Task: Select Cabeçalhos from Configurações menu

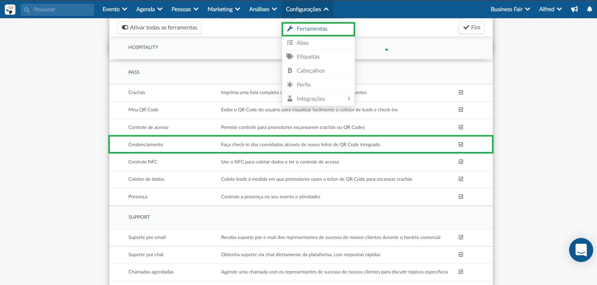Action: click(x=318, y=71)
